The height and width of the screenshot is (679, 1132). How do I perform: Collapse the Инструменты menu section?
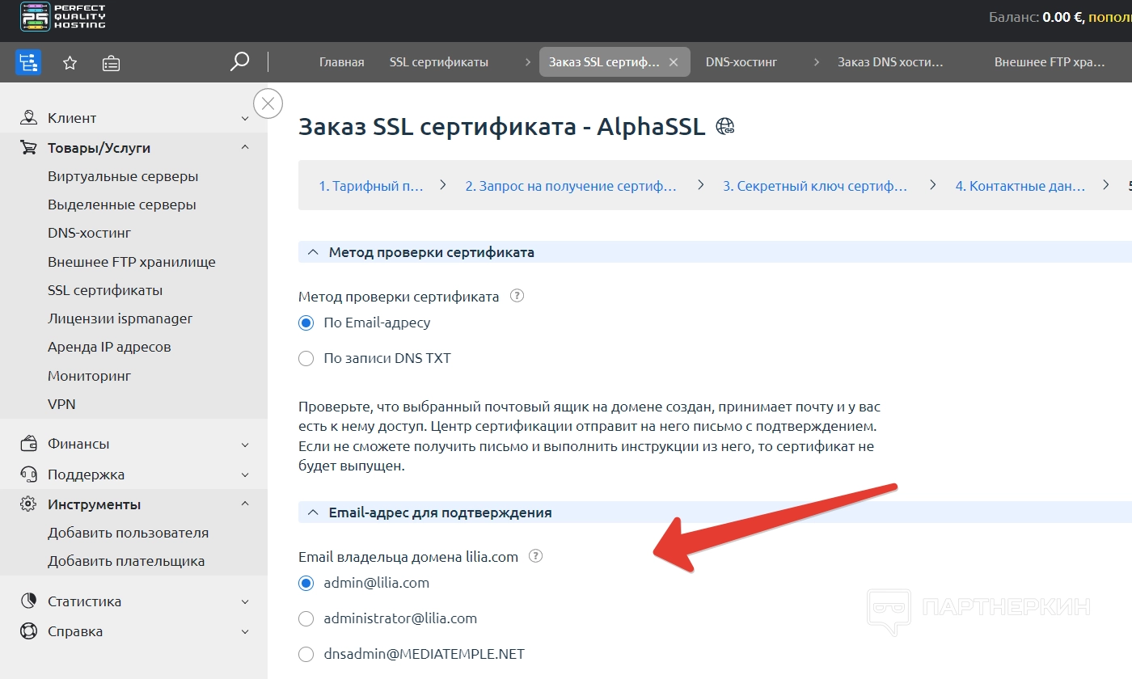(245, 504)
